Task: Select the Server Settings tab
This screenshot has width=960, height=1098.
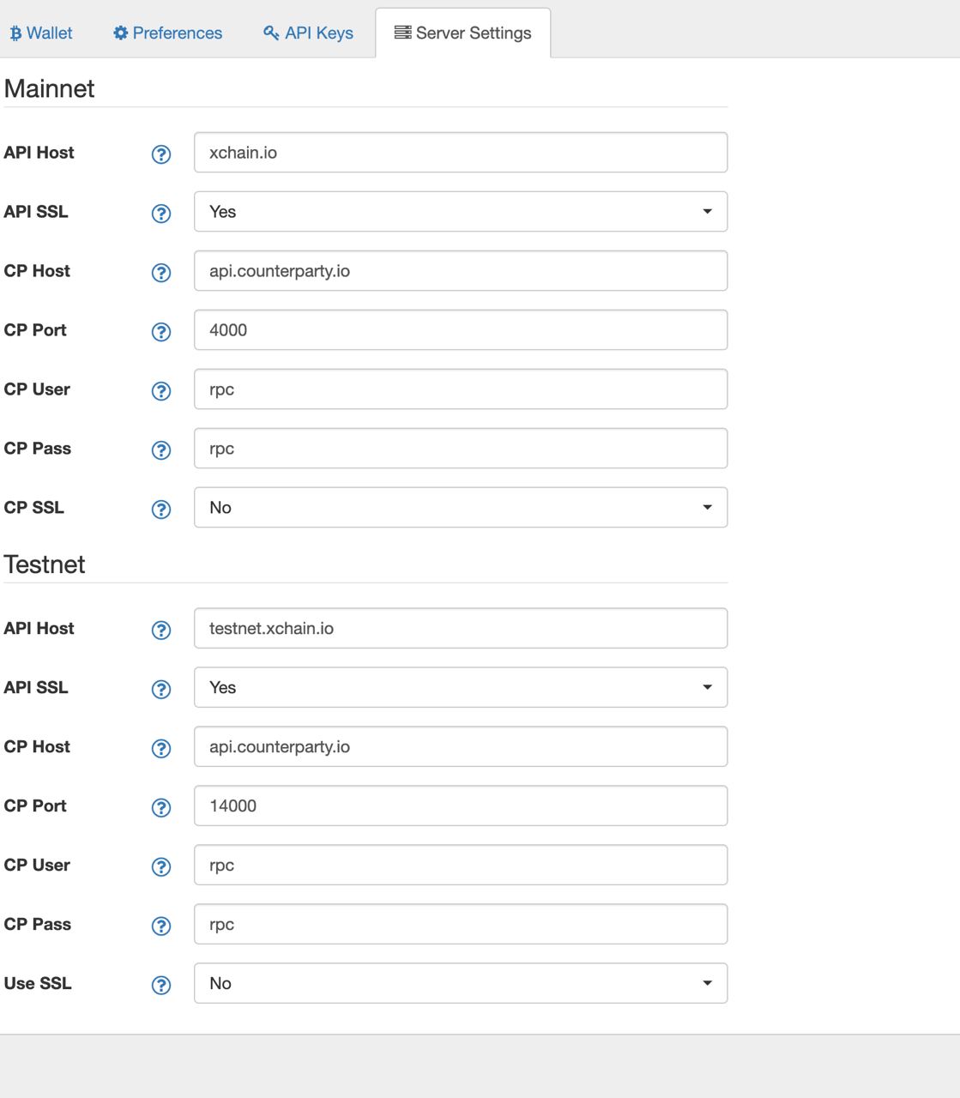Action: coord(463,33)
